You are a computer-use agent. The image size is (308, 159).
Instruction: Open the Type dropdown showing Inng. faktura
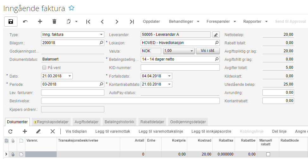[101, 35]
